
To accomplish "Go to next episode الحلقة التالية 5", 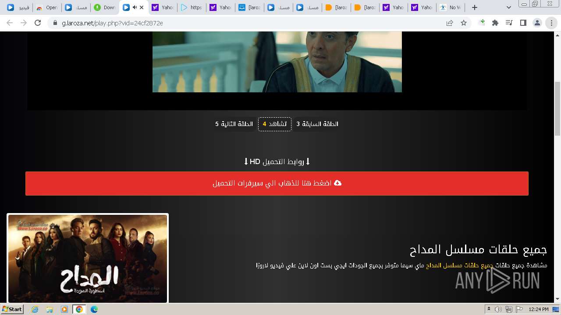I will pos(234,124).
